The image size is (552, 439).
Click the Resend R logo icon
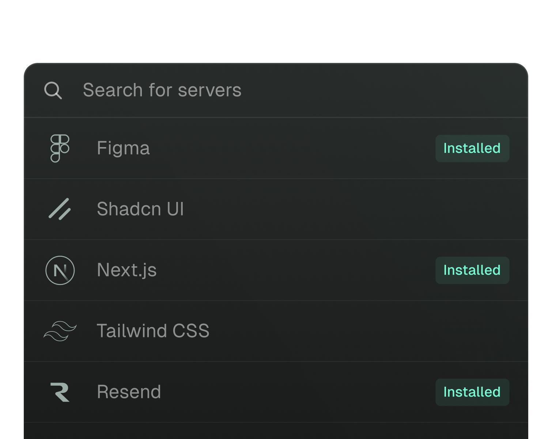[x=60, y=392]
